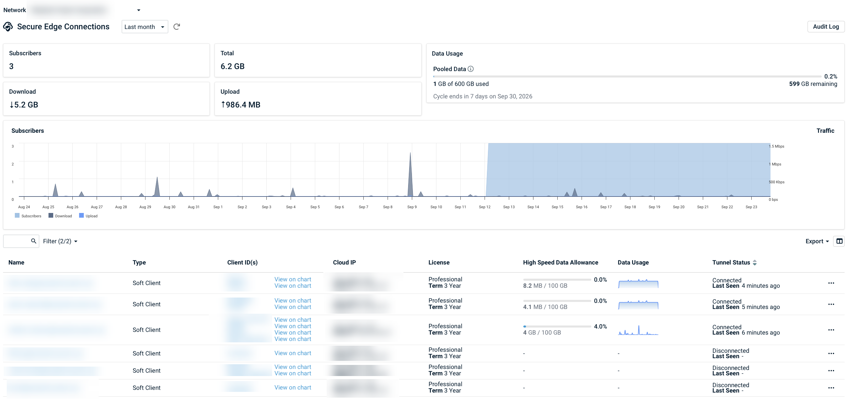Click the pooled data usage progress bar
This screenshot has height=403, width=852.
point(627,76)
